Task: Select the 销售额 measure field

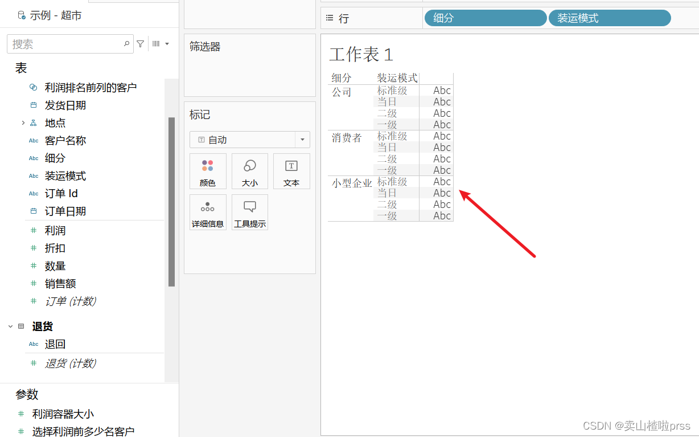Action: (x=60, y=283)
